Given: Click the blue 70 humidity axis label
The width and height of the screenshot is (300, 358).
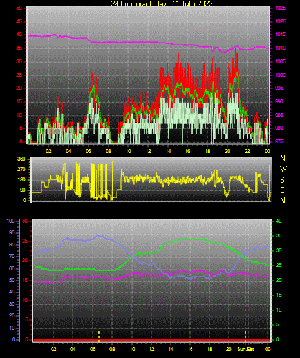Looking at the screenshot, I should (x=12, y=256).
